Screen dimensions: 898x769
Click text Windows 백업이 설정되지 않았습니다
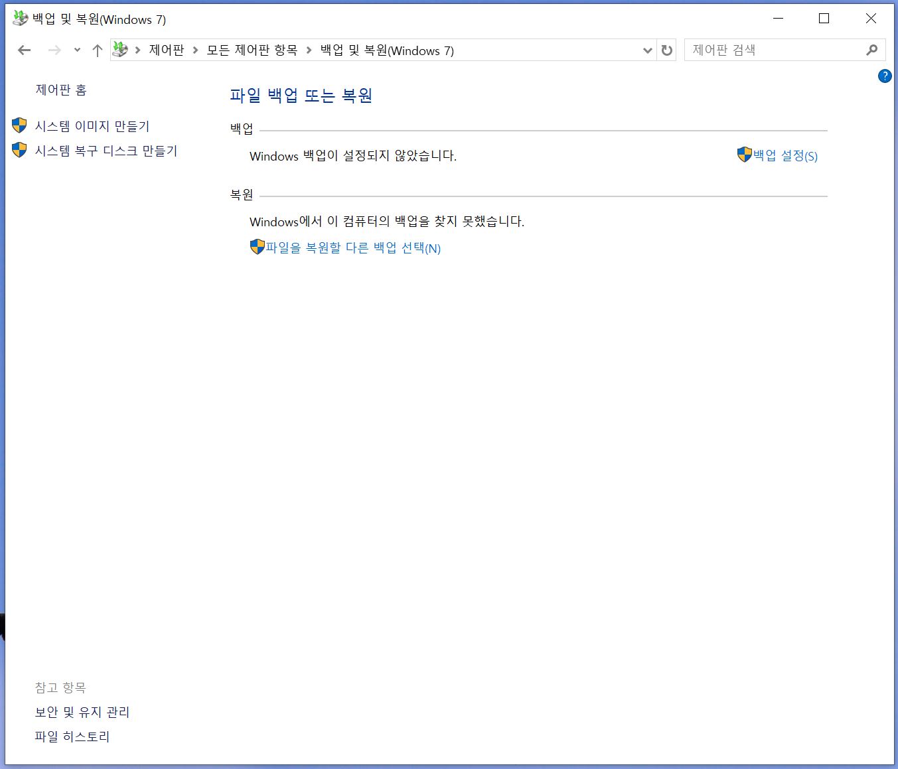pyautogui.click(x=353, y=156)
